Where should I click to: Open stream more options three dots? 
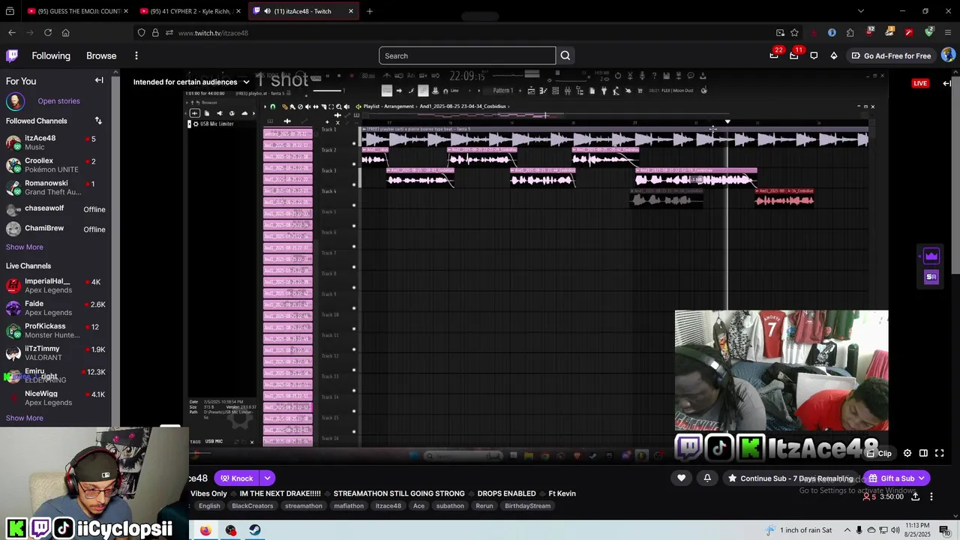[x=931, y=496]
